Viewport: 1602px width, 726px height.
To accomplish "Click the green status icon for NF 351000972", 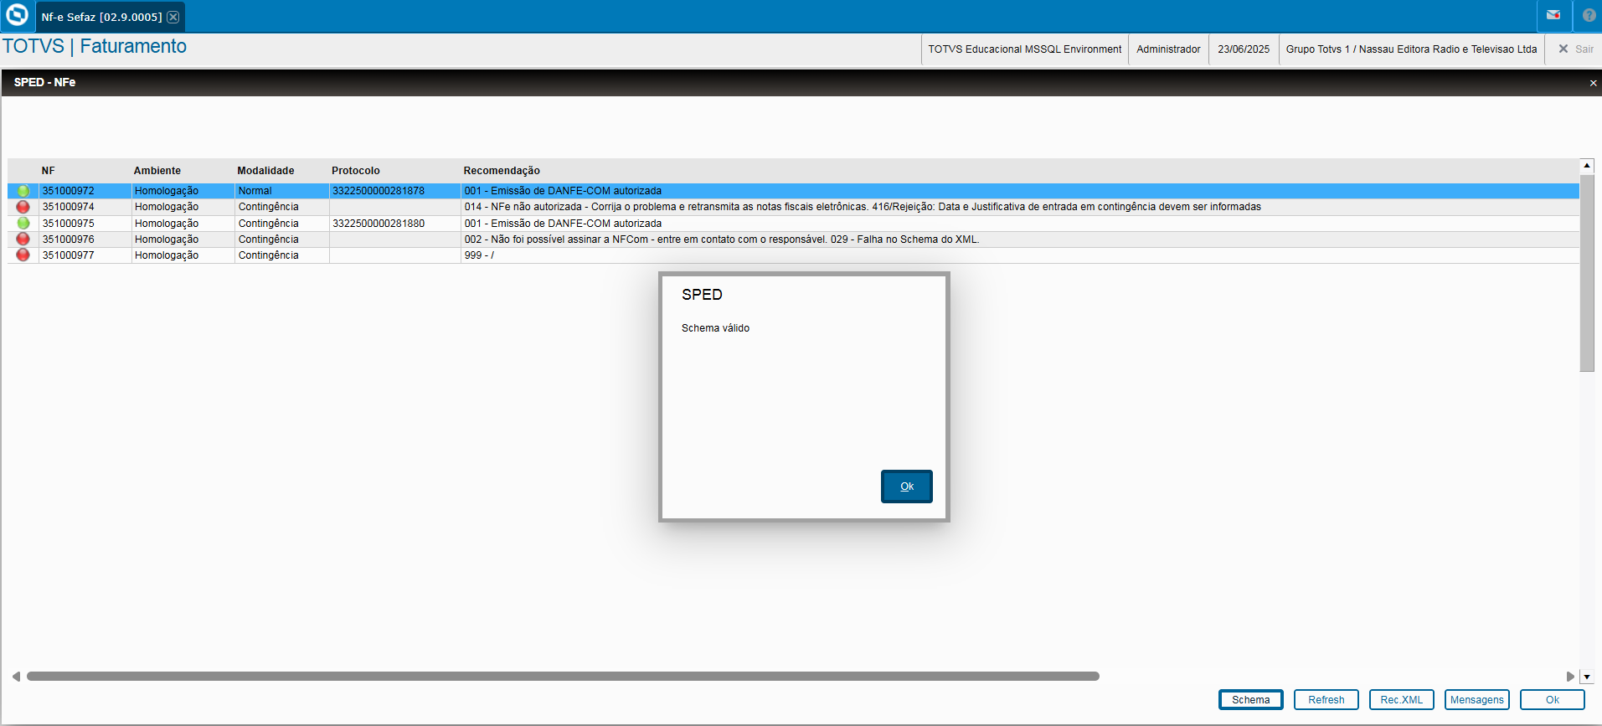I will click(23, 191).
